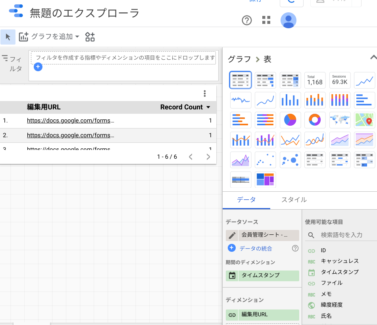This screenshot has width=377, height=325.
Task: Open first row docs.google.com forms link
Action: (x=71, y=121)
